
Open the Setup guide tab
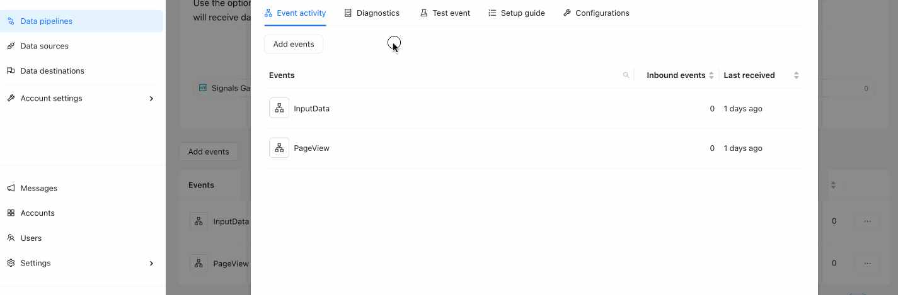click(x=517, y=13)
